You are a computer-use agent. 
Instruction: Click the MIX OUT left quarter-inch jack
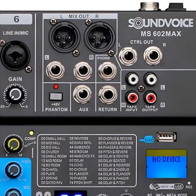pos(56,70)
